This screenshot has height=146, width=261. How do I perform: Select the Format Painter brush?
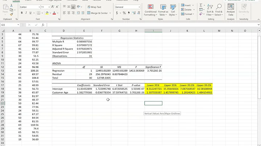pyautogui.click(x=11, y=14)
